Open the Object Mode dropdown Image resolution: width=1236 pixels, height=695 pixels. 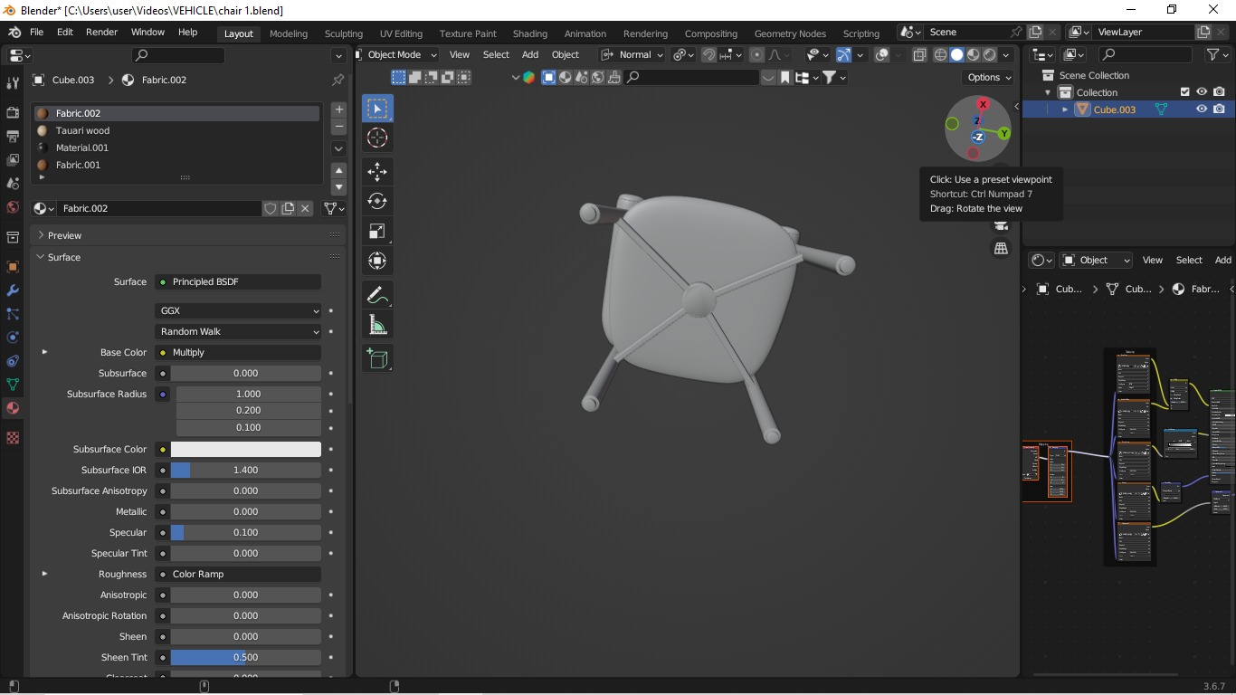point(397,55)
